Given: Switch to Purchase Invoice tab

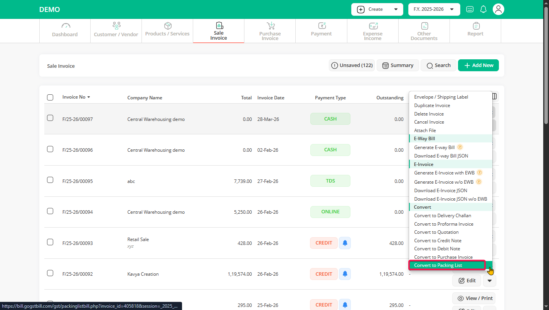Looking at the screenshot, I should [270, 31].
